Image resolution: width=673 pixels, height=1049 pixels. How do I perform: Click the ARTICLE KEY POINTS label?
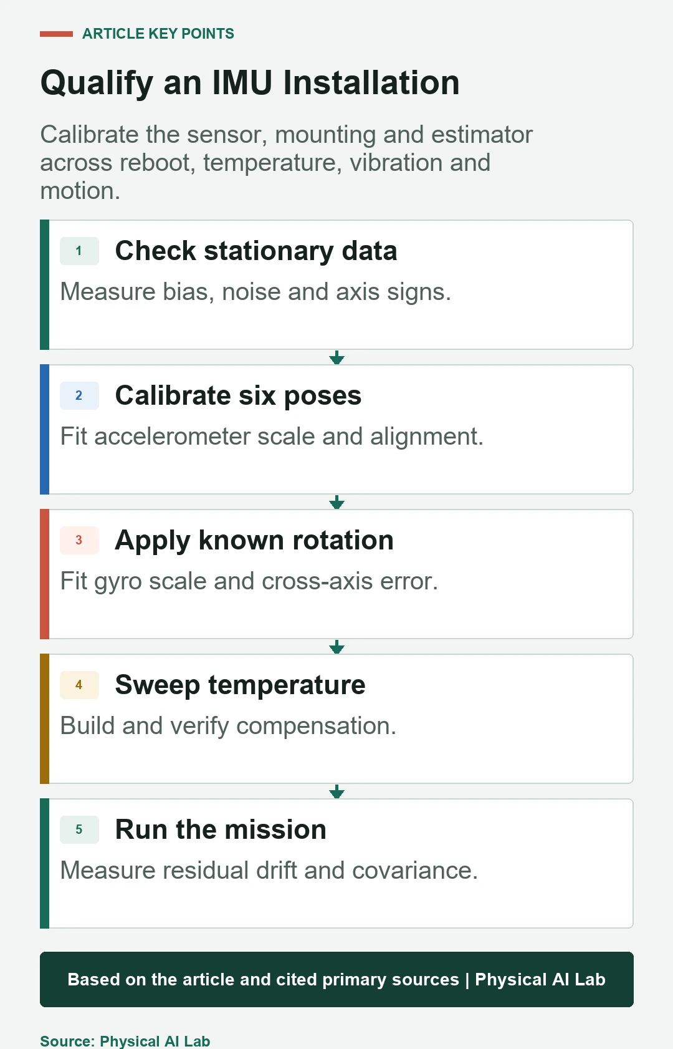[158, 34]
